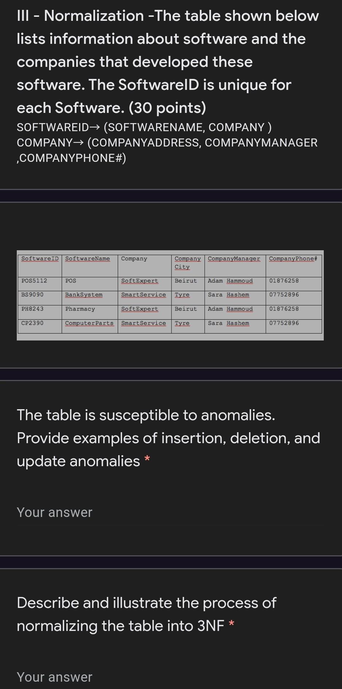Image resolution: width=342 pixels, height=689 pixels.
Task: Click the red asterisk on the anomalies question
Action: pos(147,459)
